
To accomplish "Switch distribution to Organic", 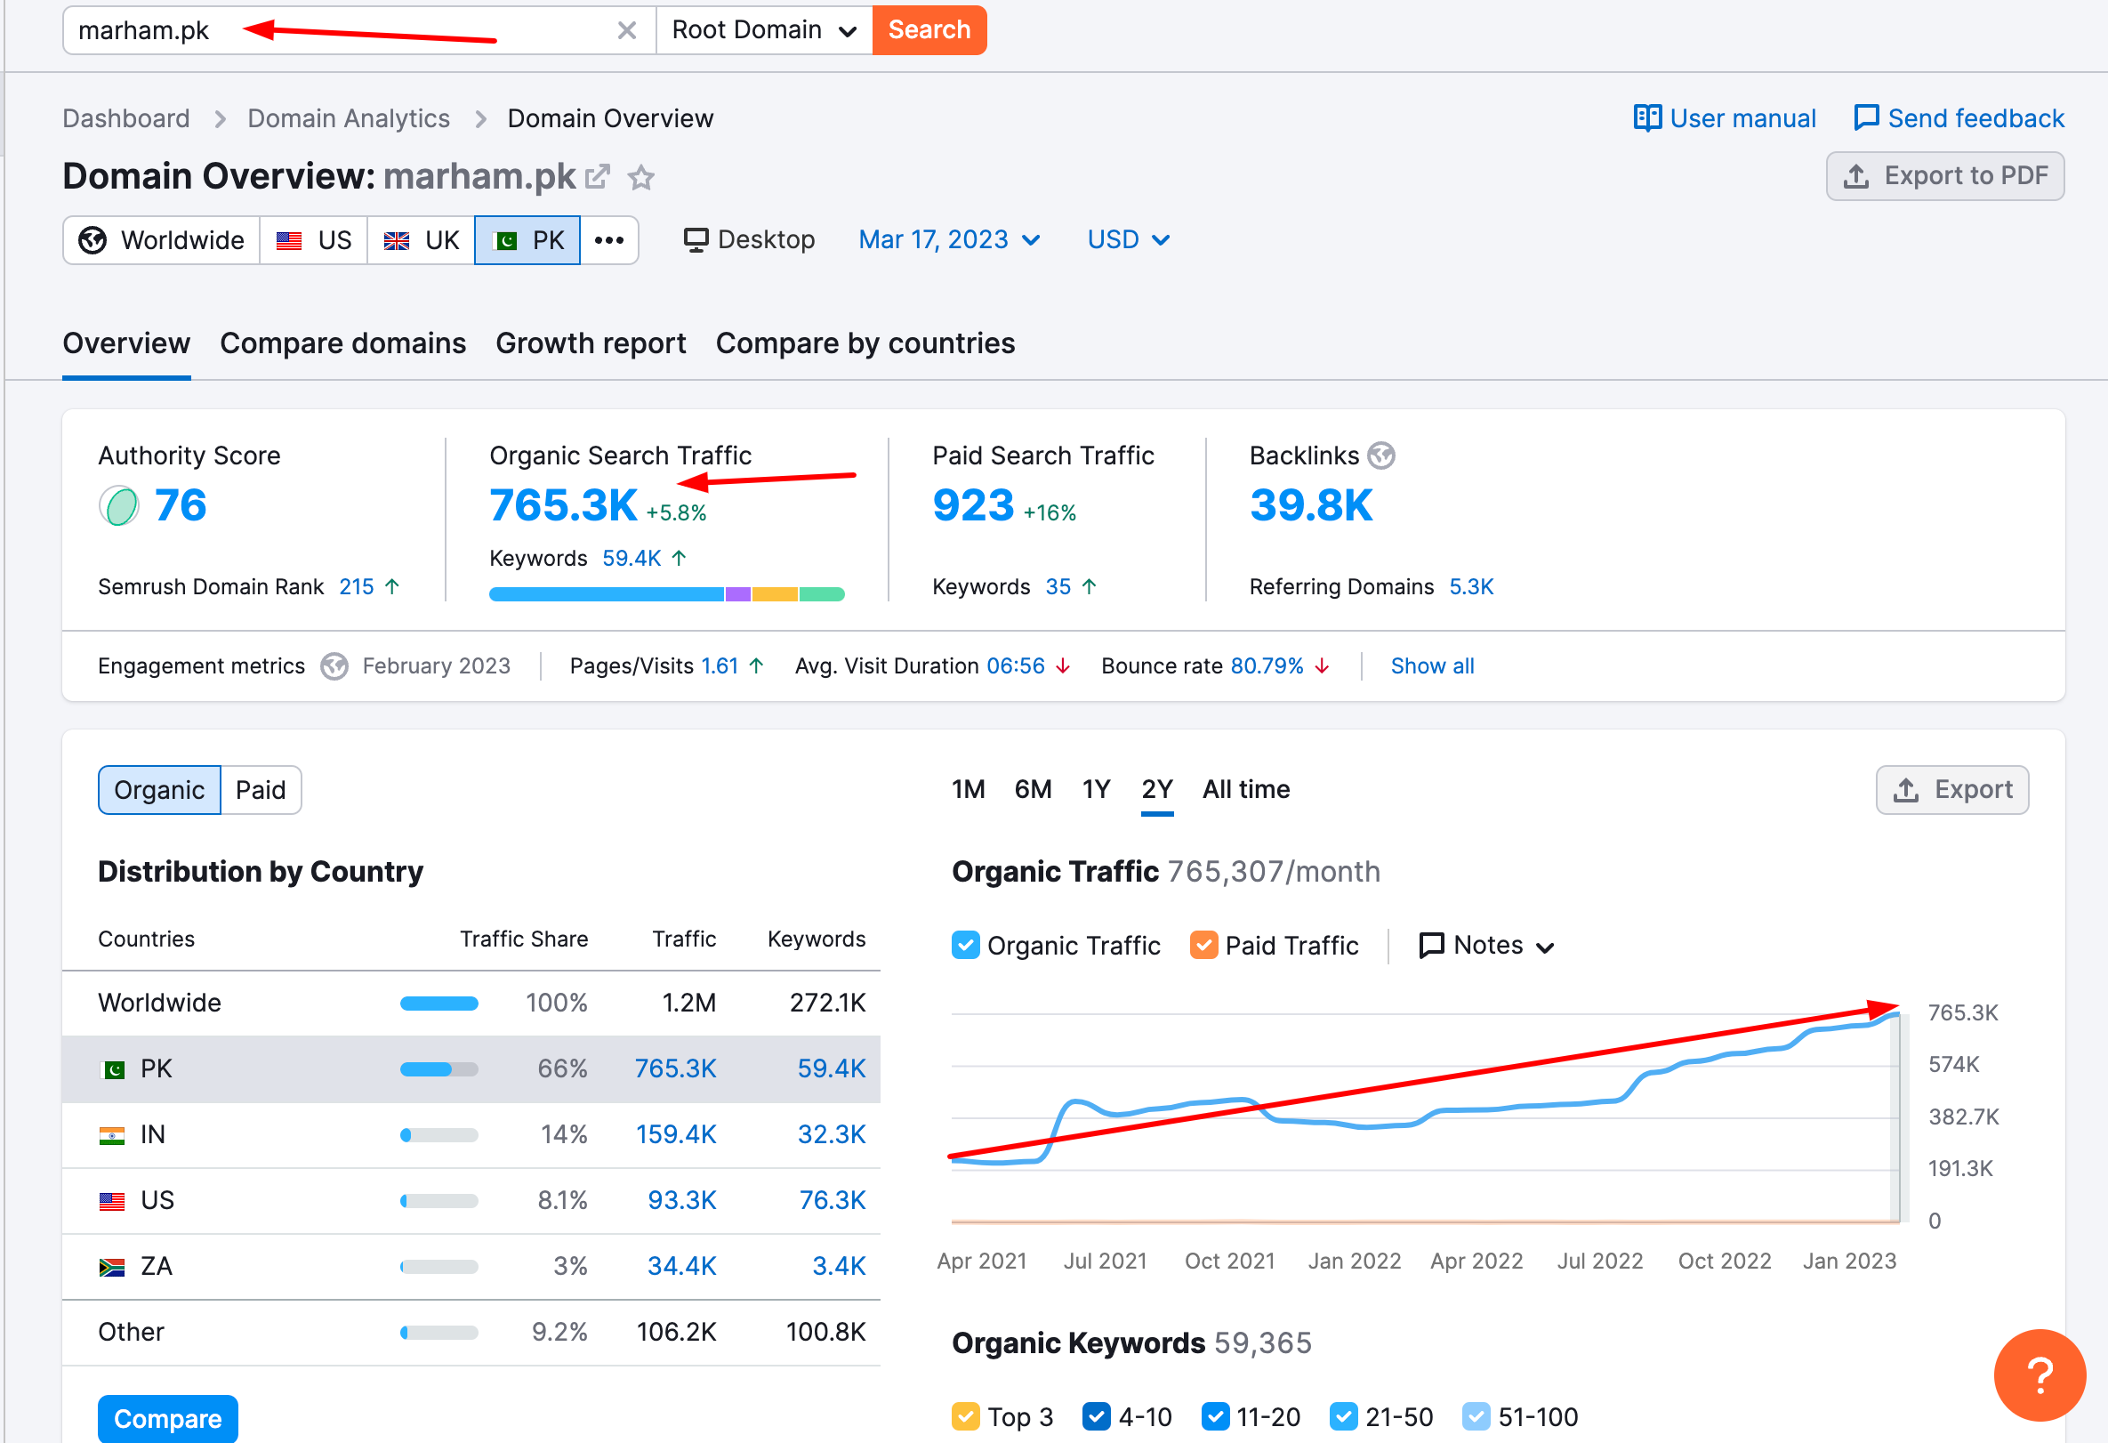I will 158,790.
